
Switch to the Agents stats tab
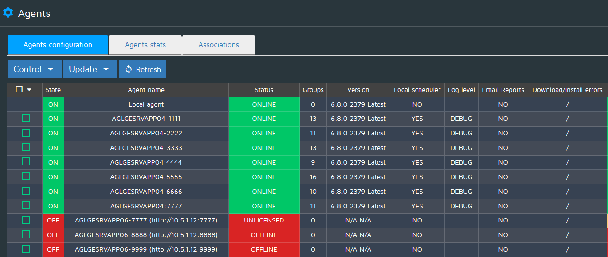coord(145,45)
